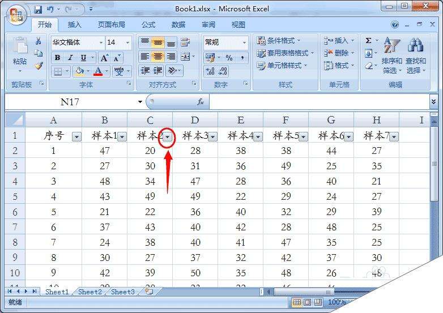Toggle Bold formatting
The width and height of the screenshot is (443, 313).
[57, 58]
